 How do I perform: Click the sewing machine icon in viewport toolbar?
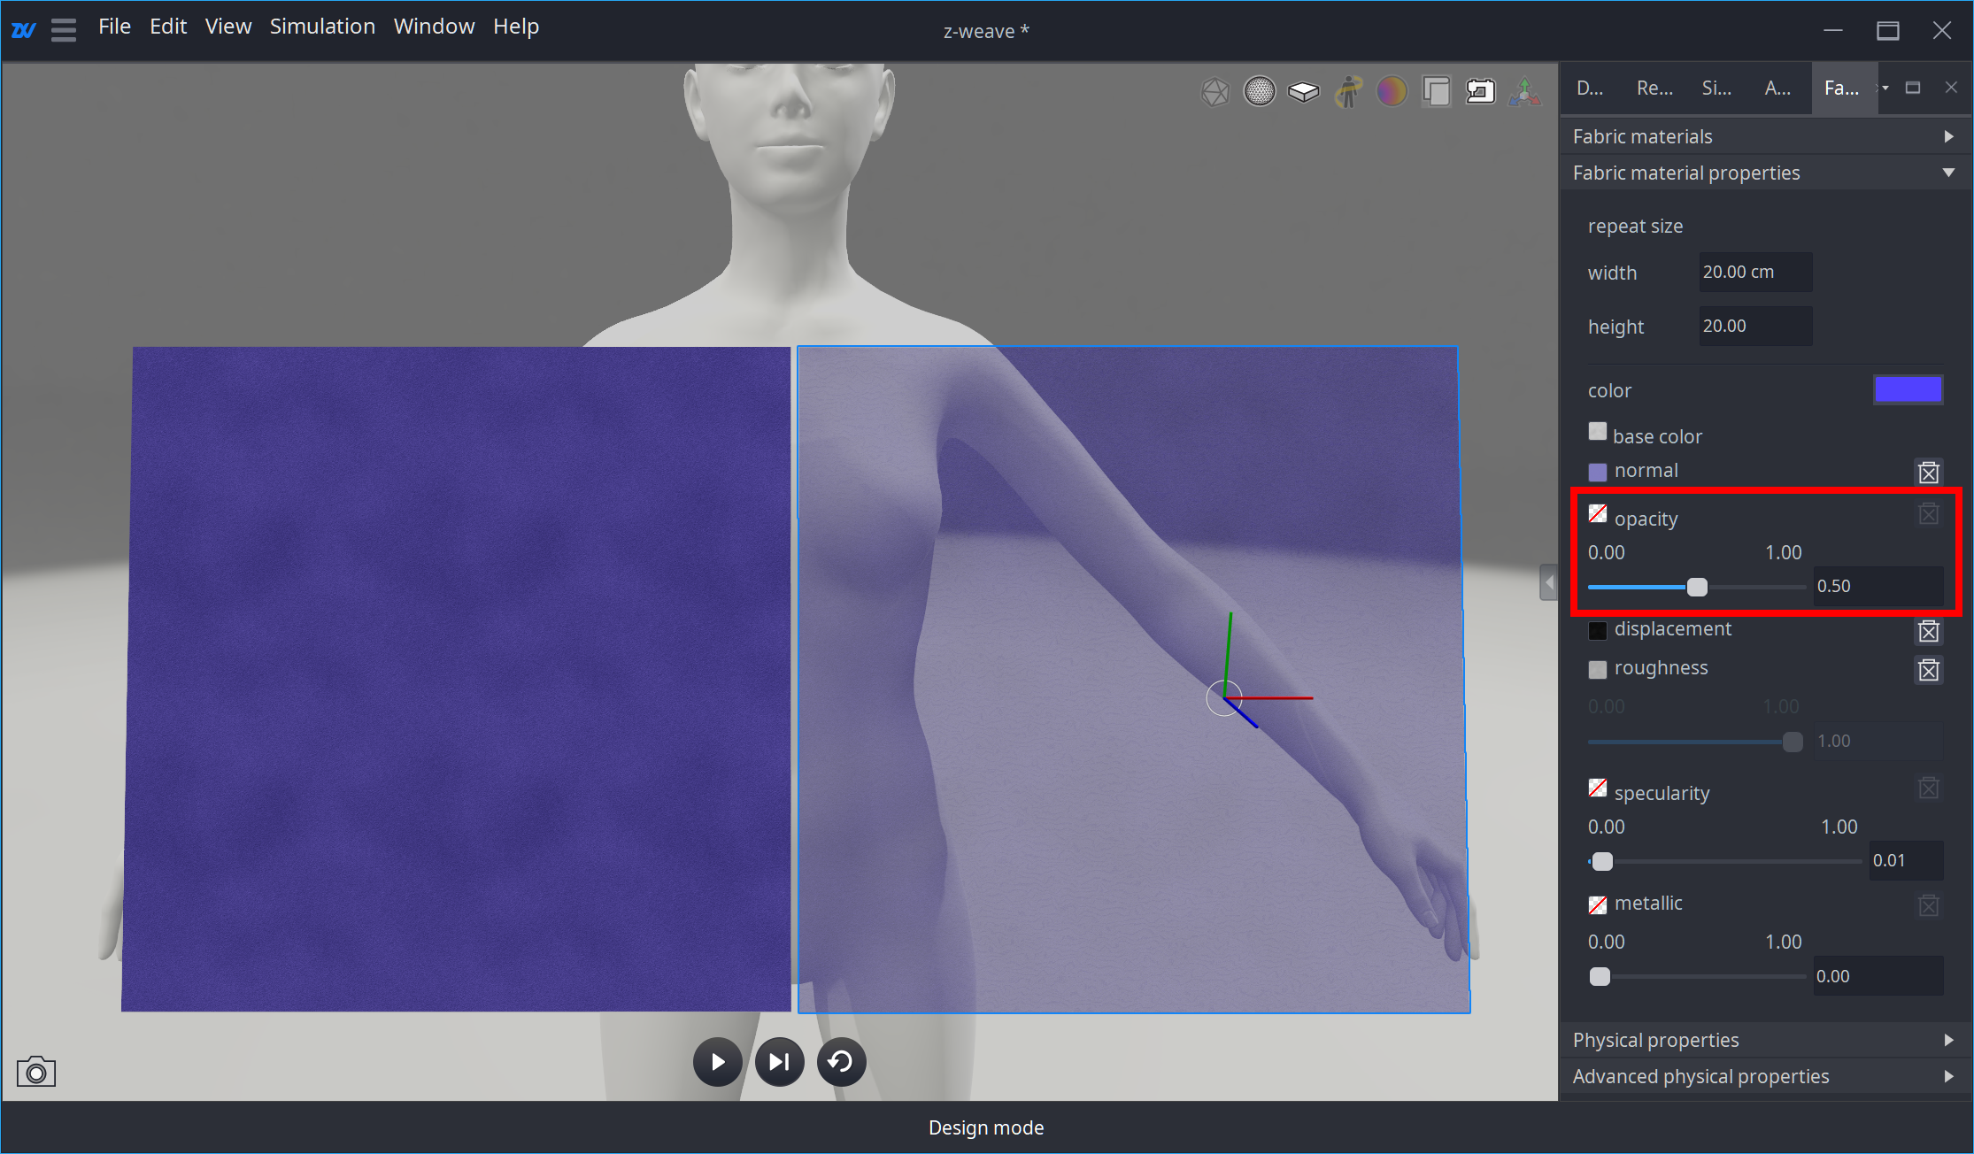tap(1480, 91)
